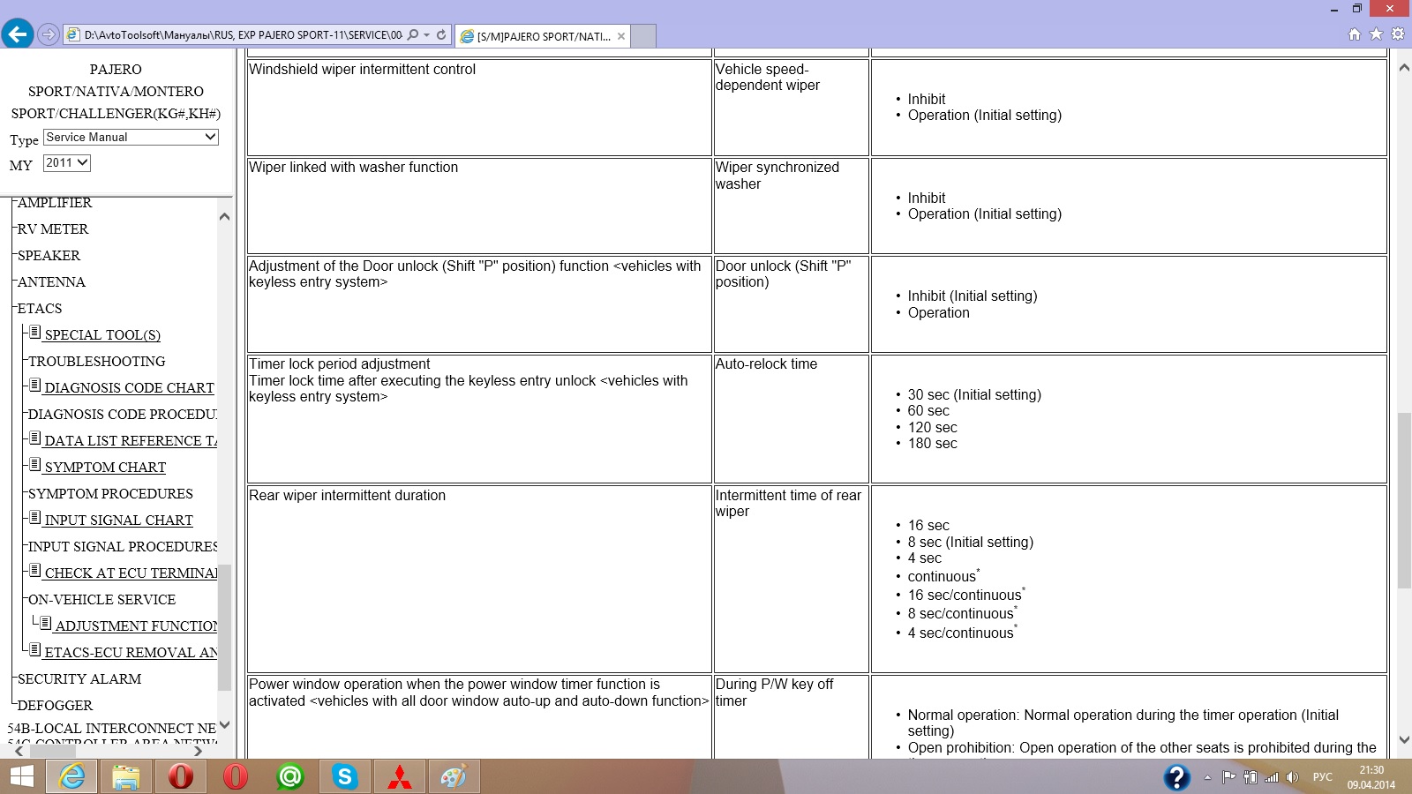The width and height of the screenshot is (1412, 794).
Task: Click the main page vertical scrollbar thumb
Action: [x=1404, y=500]
